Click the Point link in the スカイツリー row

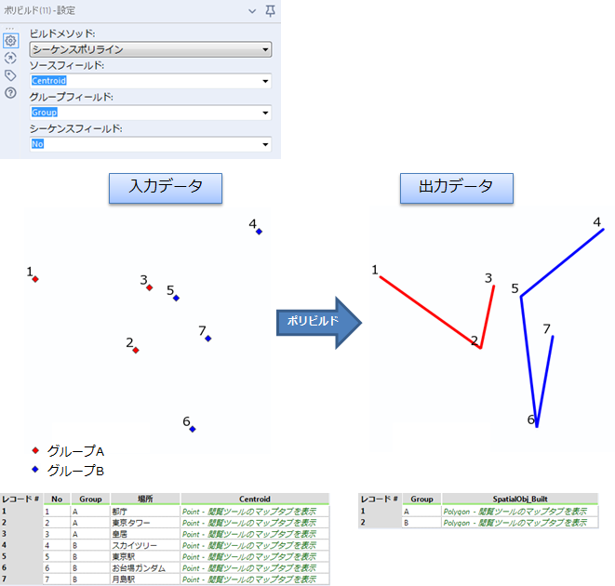click(249, 546)
